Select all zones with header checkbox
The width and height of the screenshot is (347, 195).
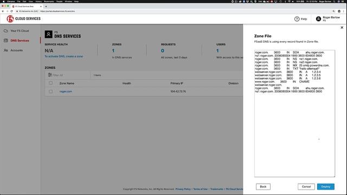tap(50, 83)
